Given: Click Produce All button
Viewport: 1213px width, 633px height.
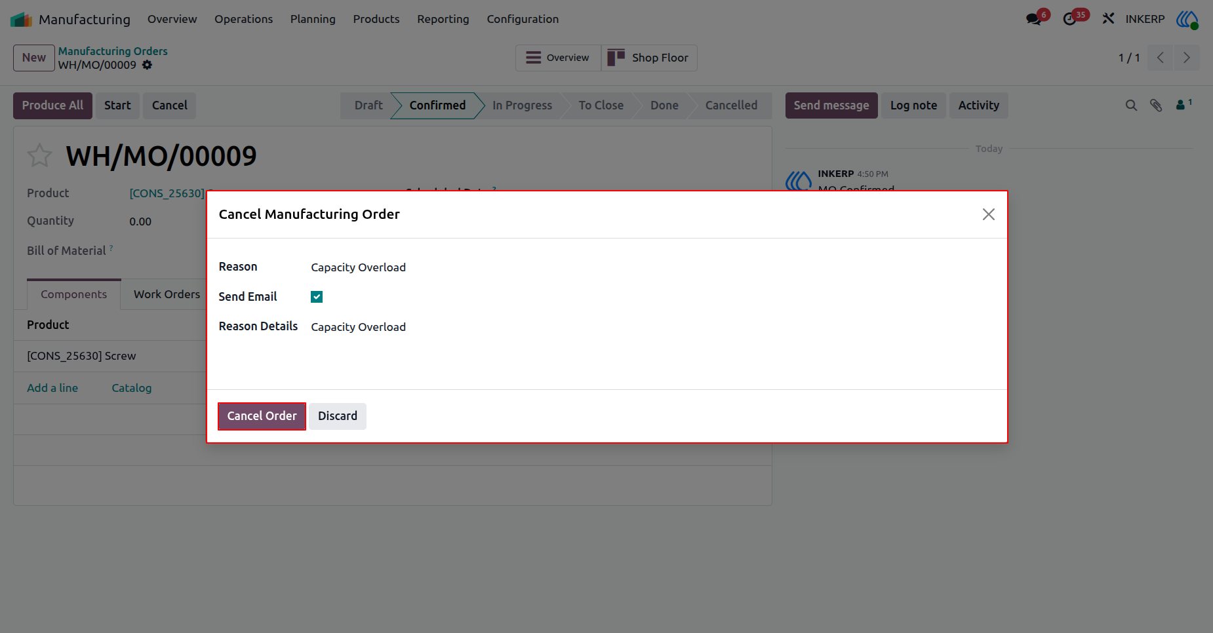Looking at the screenshot, I should coord(52,105).
